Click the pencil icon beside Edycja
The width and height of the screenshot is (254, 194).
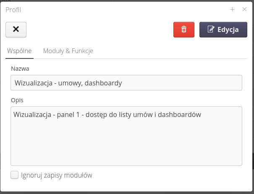[211, 29]
